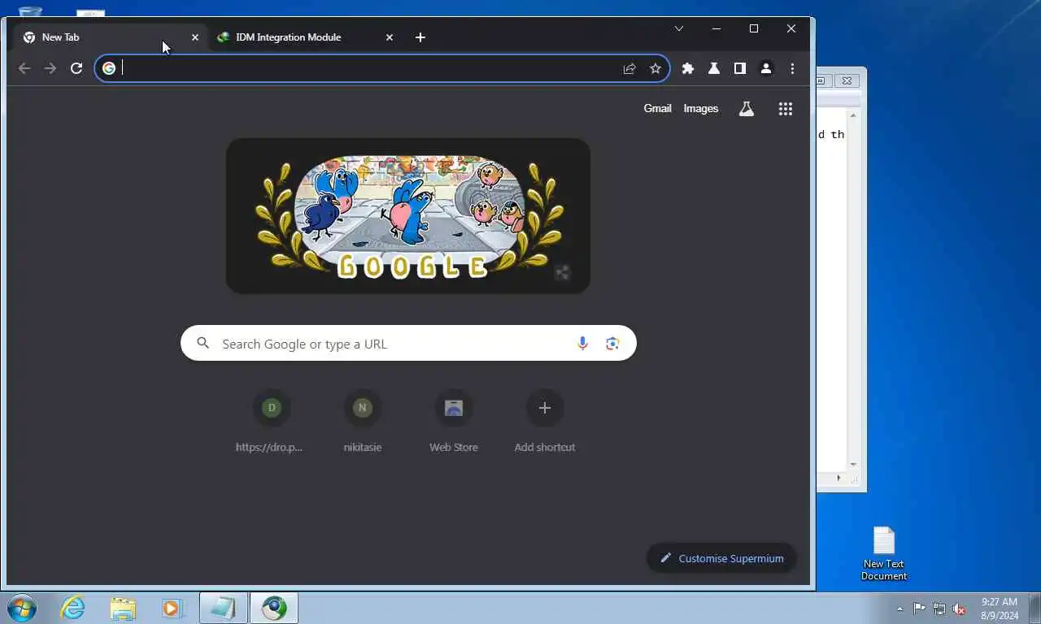Open the nikitasie shortcut
Image resolution: width=1041 pixels, height=624 pixels.
(363, 422)
